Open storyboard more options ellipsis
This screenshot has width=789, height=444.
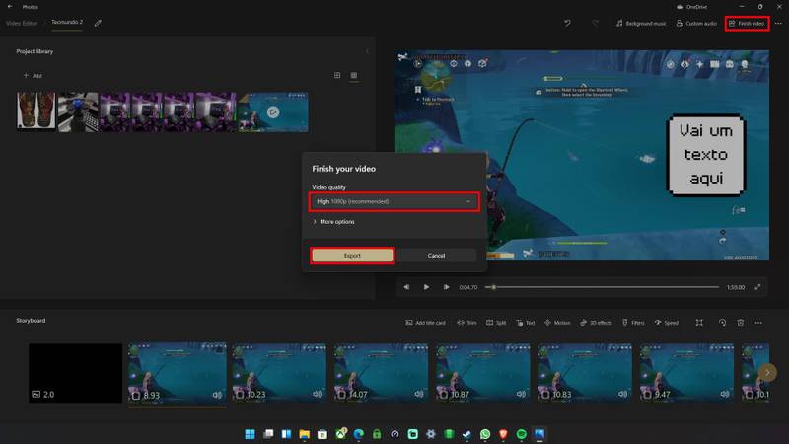(x=758, y=323)
